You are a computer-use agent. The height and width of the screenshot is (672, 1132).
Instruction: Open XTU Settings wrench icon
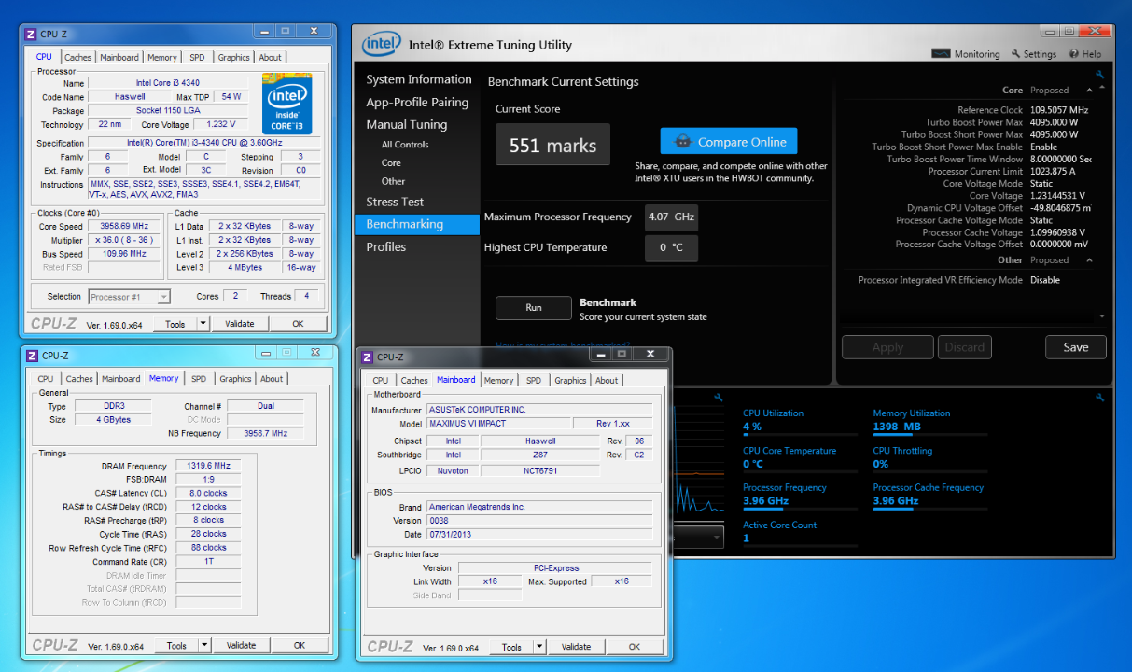coord(1016,54)
